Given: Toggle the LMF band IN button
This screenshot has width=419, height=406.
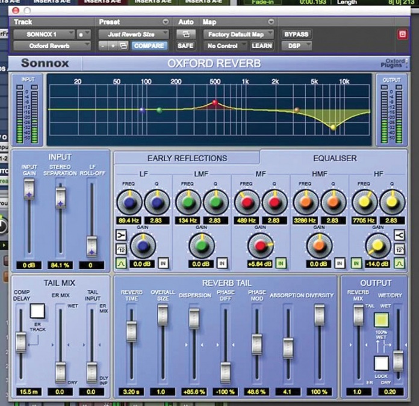Looking at the screenshot, I should 222,263.
